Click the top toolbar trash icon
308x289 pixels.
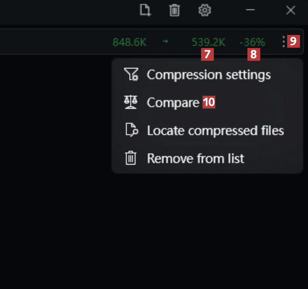175,11
